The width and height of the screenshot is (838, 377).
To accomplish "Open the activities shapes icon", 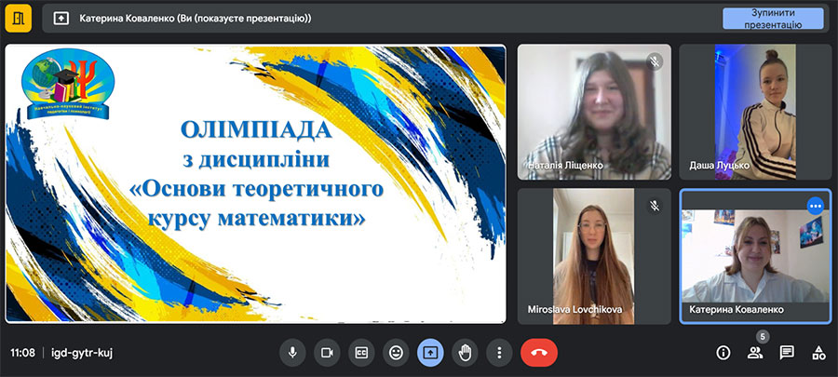I will click(x=818, y=353).
